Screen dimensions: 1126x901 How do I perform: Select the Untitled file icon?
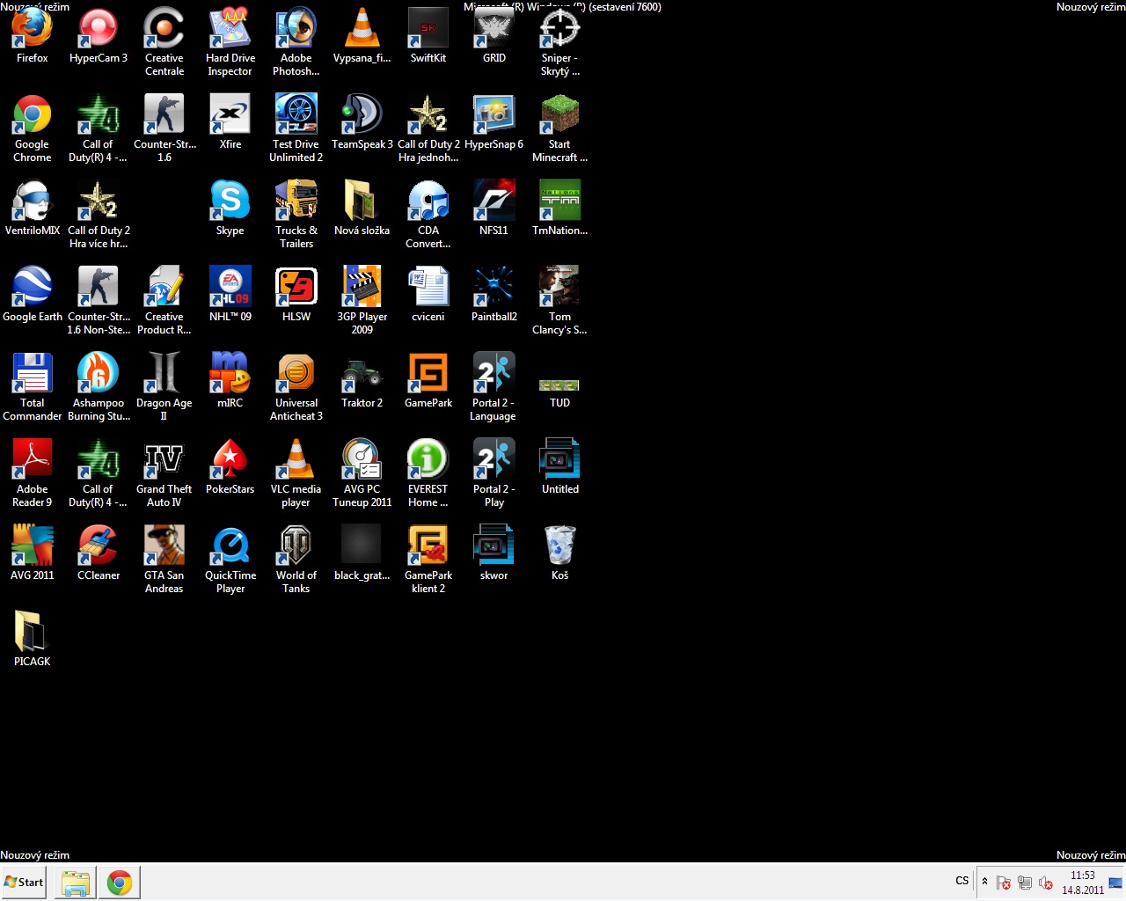[x=560, y=467]
